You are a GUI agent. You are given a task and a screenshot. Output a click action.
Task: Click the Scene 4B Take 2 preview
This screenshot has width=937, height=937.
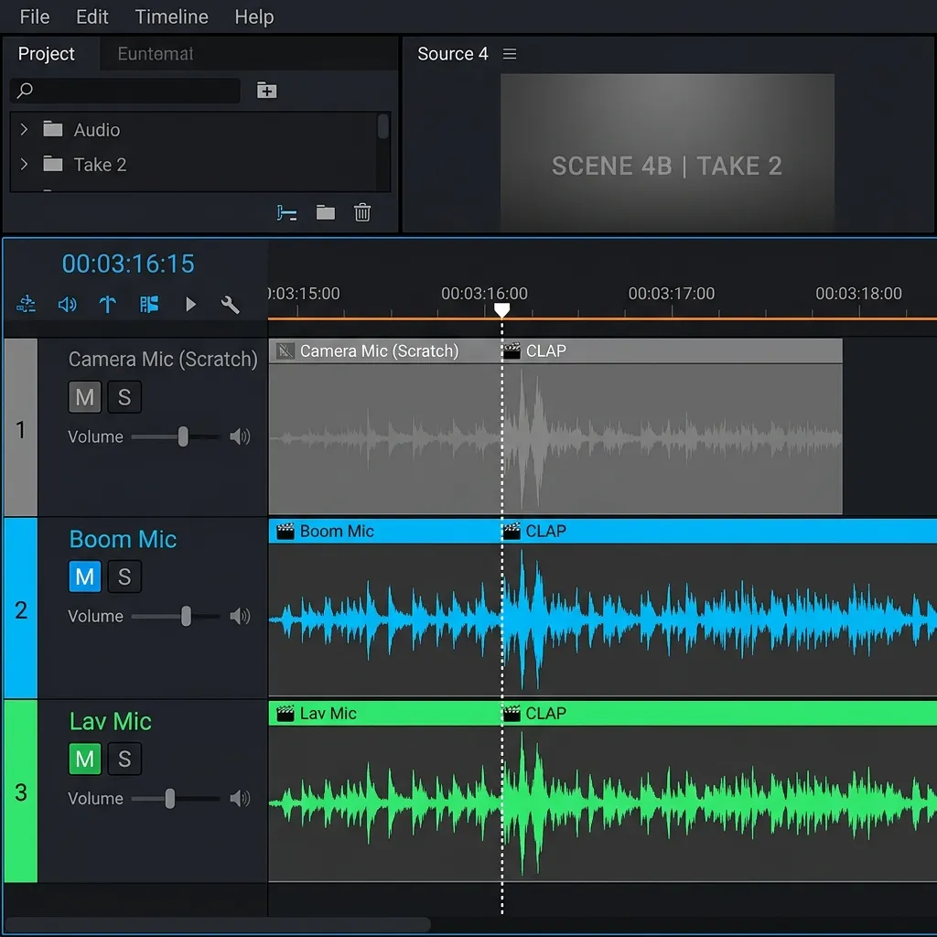(667, 153)
